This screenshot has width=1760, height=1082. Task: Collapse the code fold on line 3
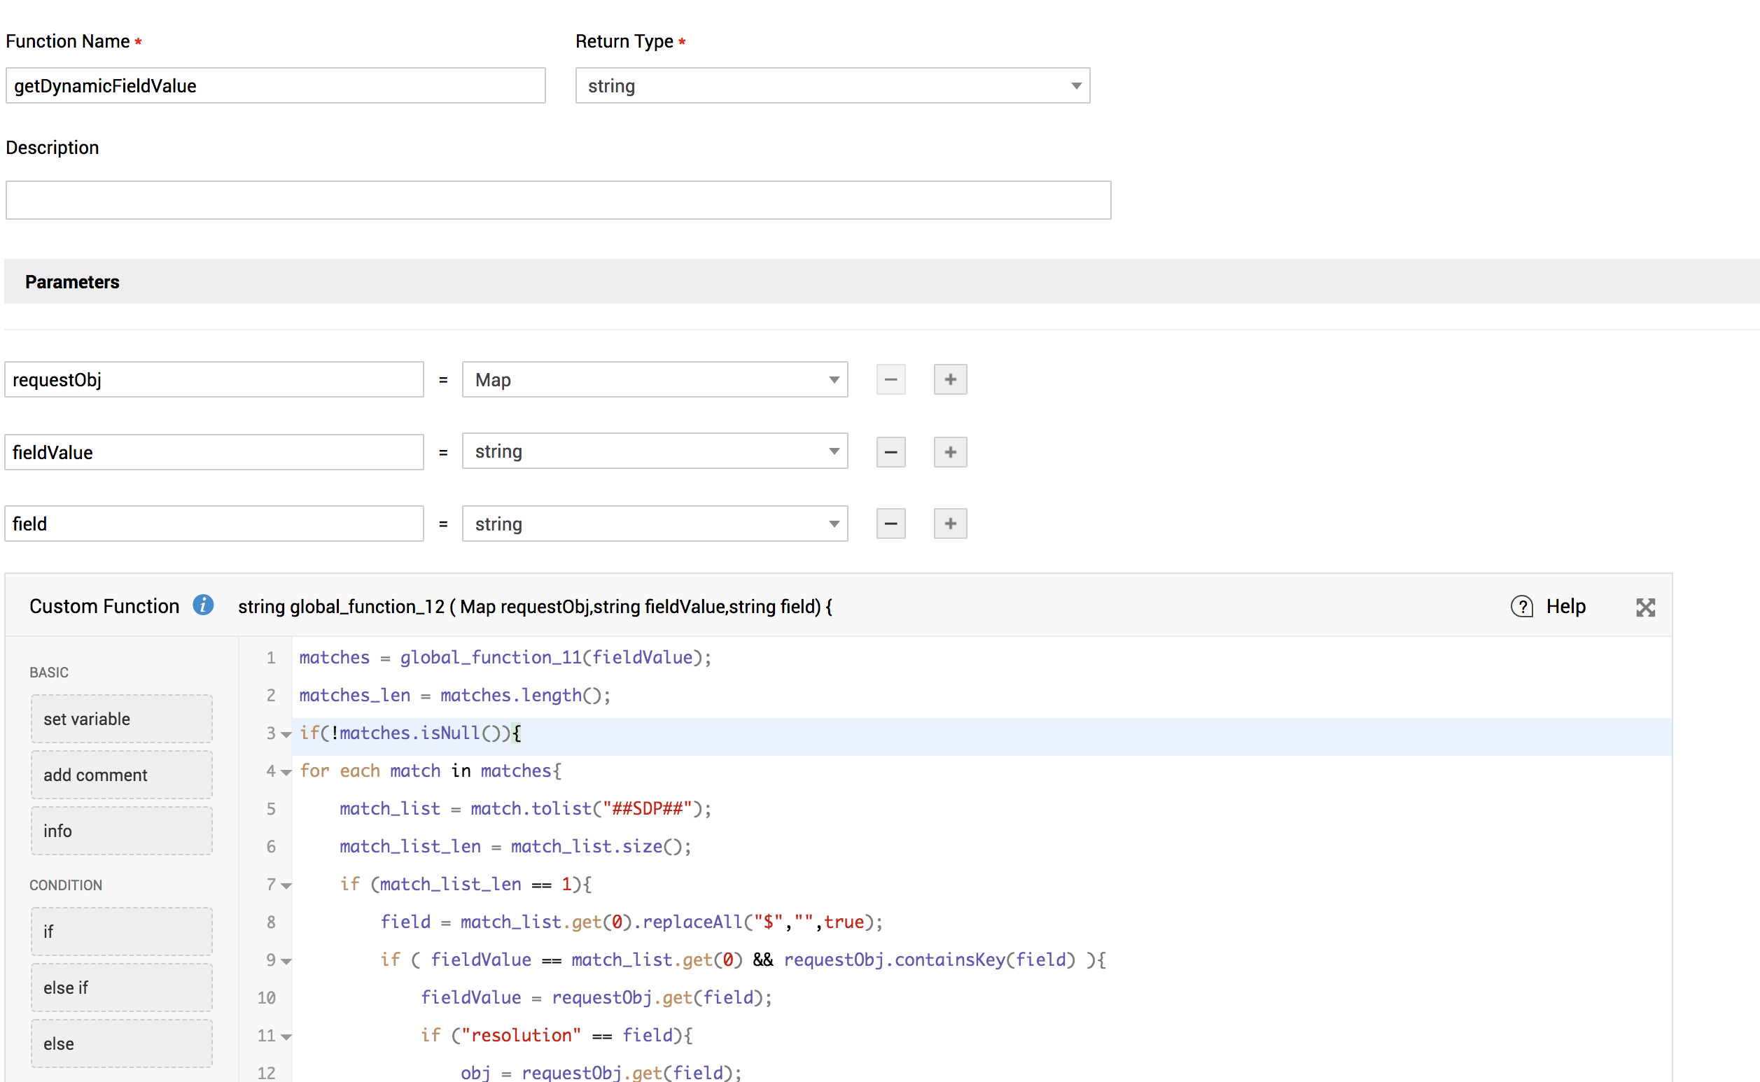point(286,734)
